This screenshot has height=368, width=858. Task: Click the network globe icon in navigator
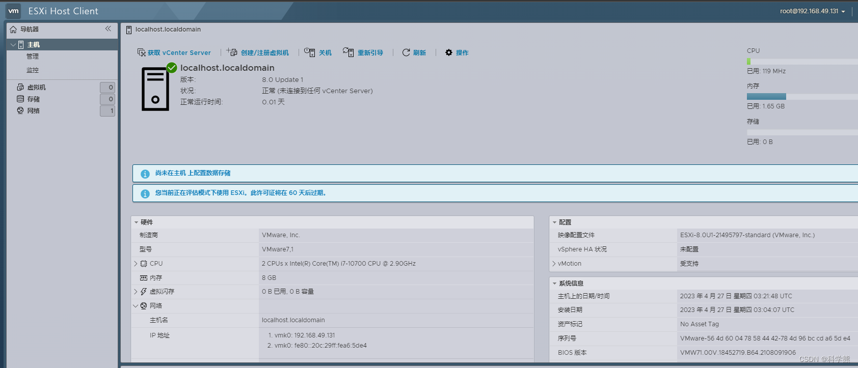pyautogui.click(x=20, y=110)
